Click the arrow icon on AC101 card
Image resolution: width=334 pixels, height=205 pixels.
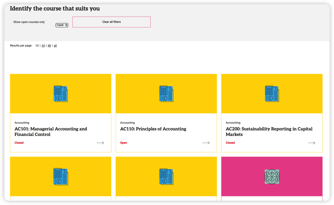click(x=100, y=143)
